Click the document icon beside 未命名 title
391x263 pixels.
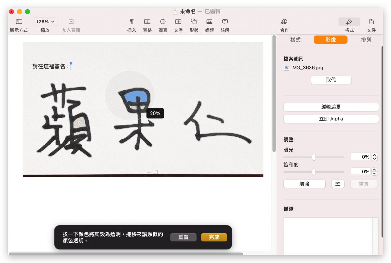(175, 11)
